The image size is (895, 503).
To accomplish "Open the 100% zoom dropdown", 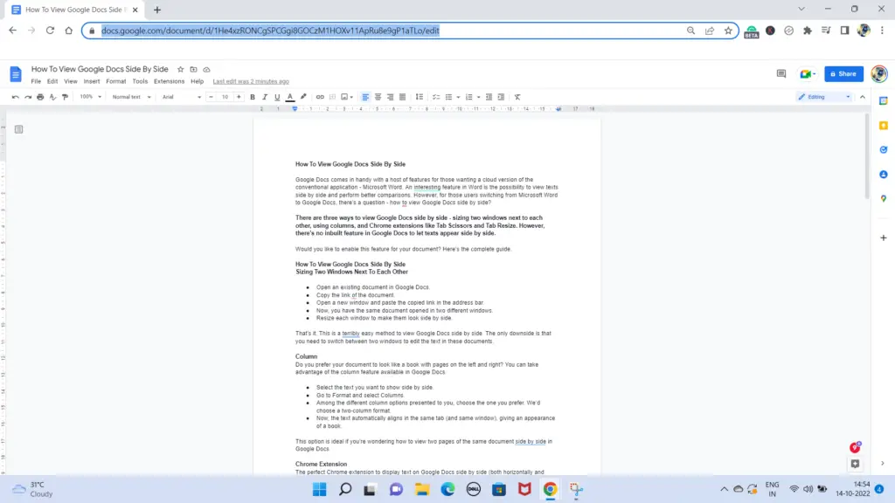I will [x=90, y=97].
